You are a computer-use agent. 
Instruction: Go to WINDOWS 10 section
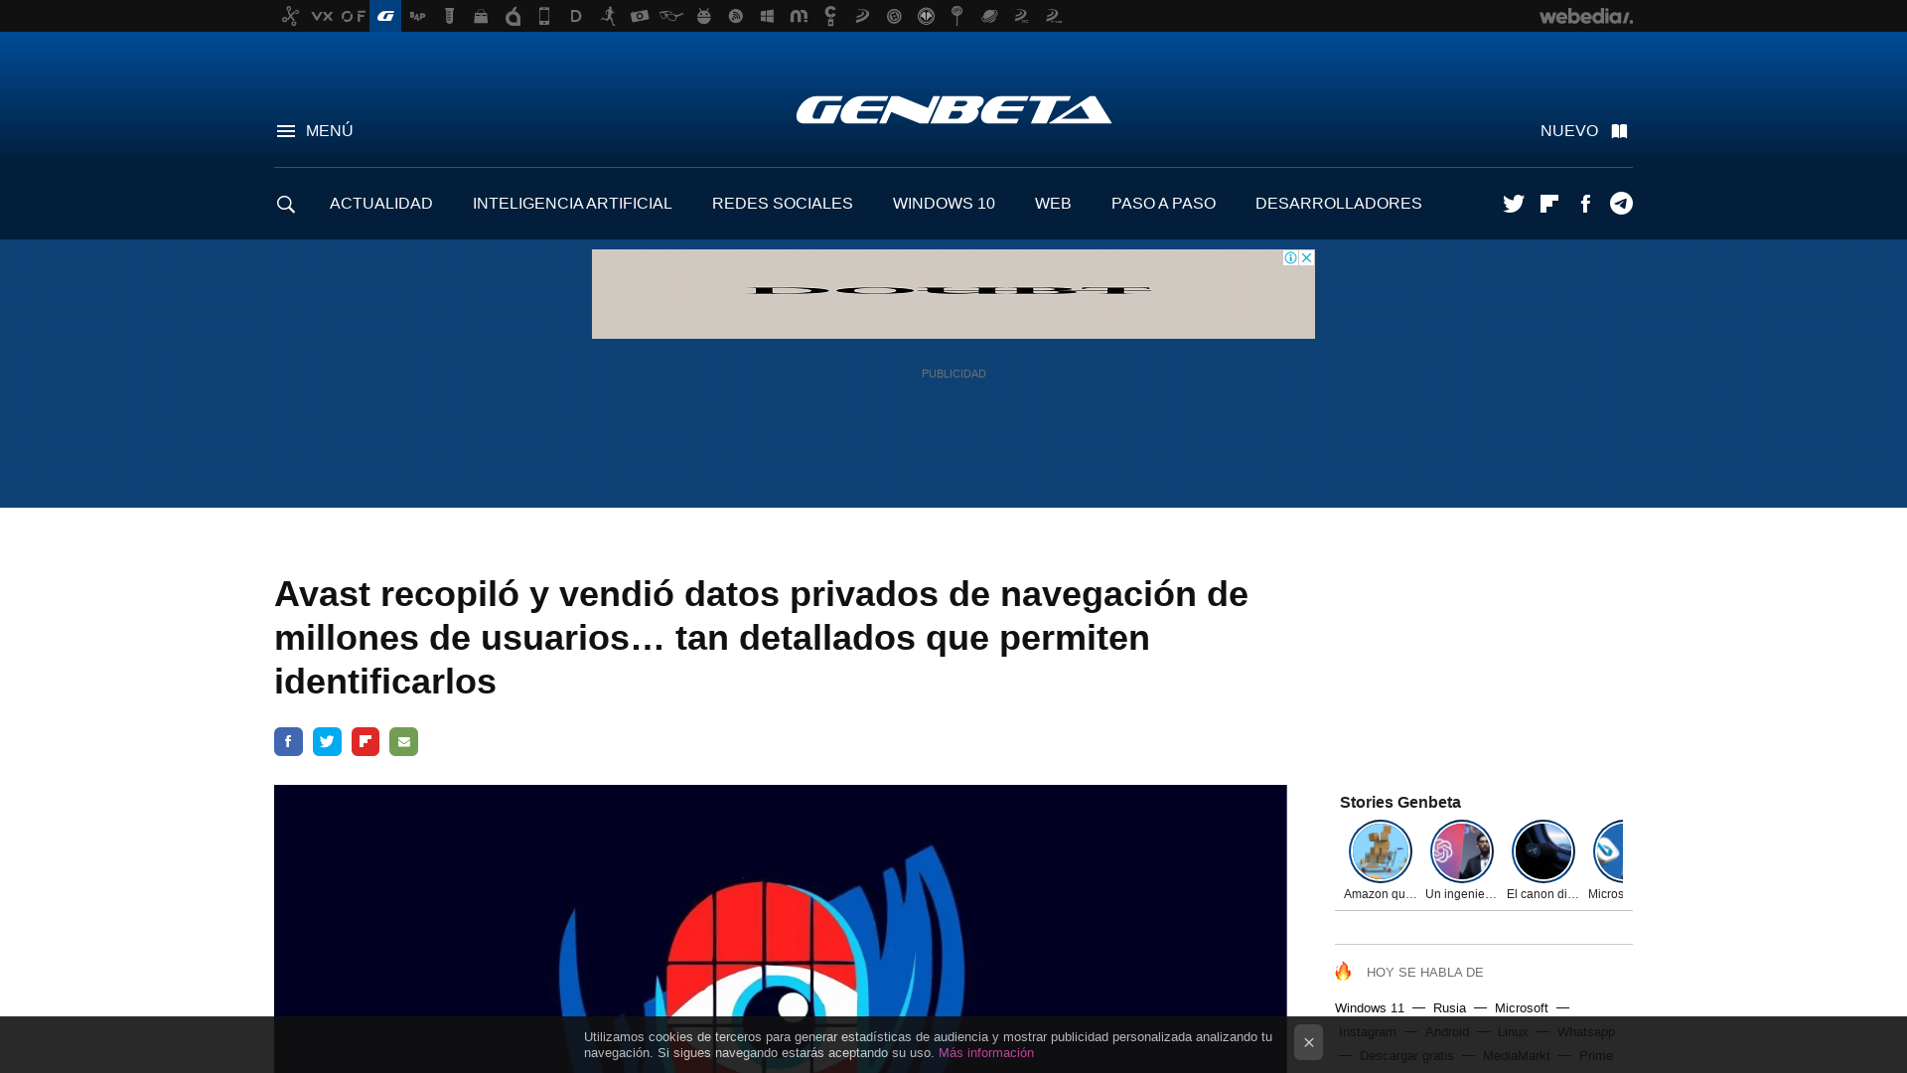(x=944, y=204)
